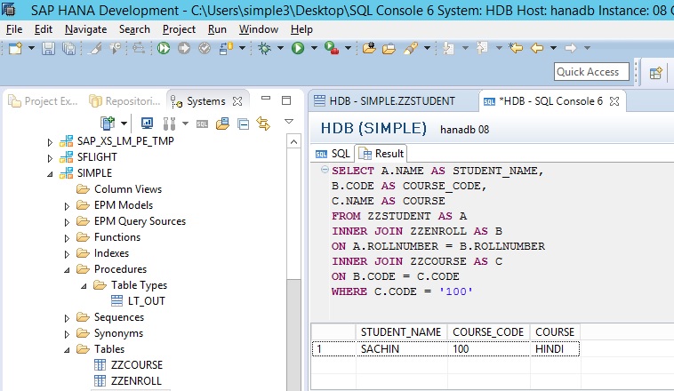Click the Back navigation yellow arrow
The height and width of the screenshot is (391, 674).
tap(537, 48)
